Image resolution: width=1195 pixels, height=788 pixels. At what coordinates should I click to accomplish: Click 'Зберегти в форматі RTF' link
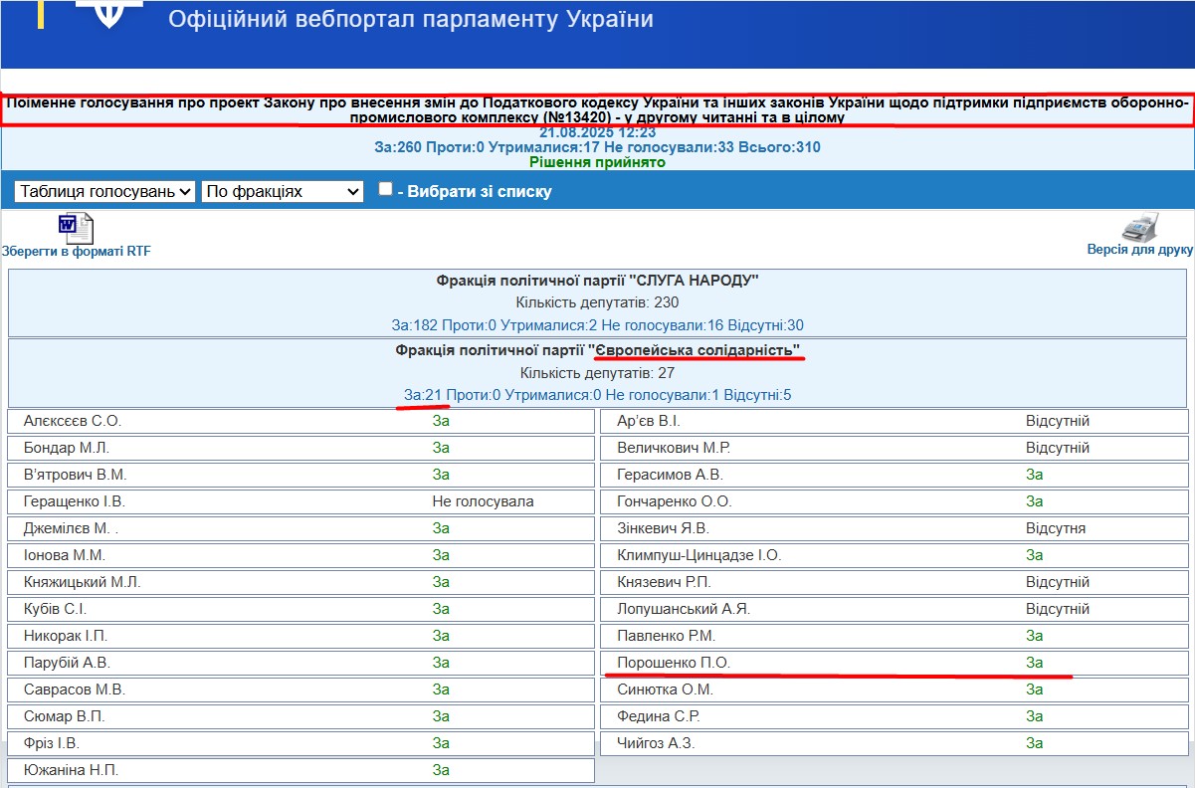coord(77,252)
